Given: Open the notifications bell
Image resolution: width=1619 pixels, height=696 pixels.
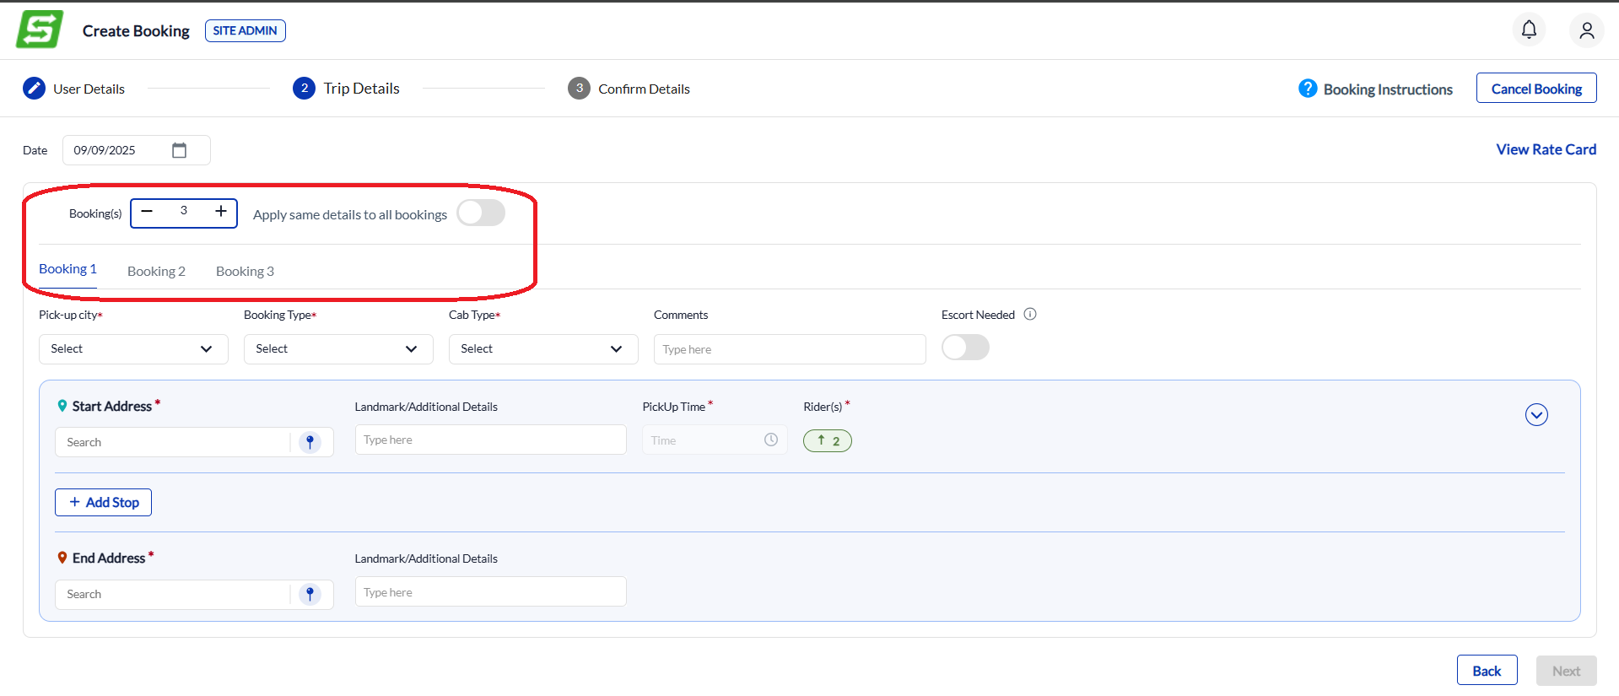Looking at the screenshot, I should pos(1529,30).
